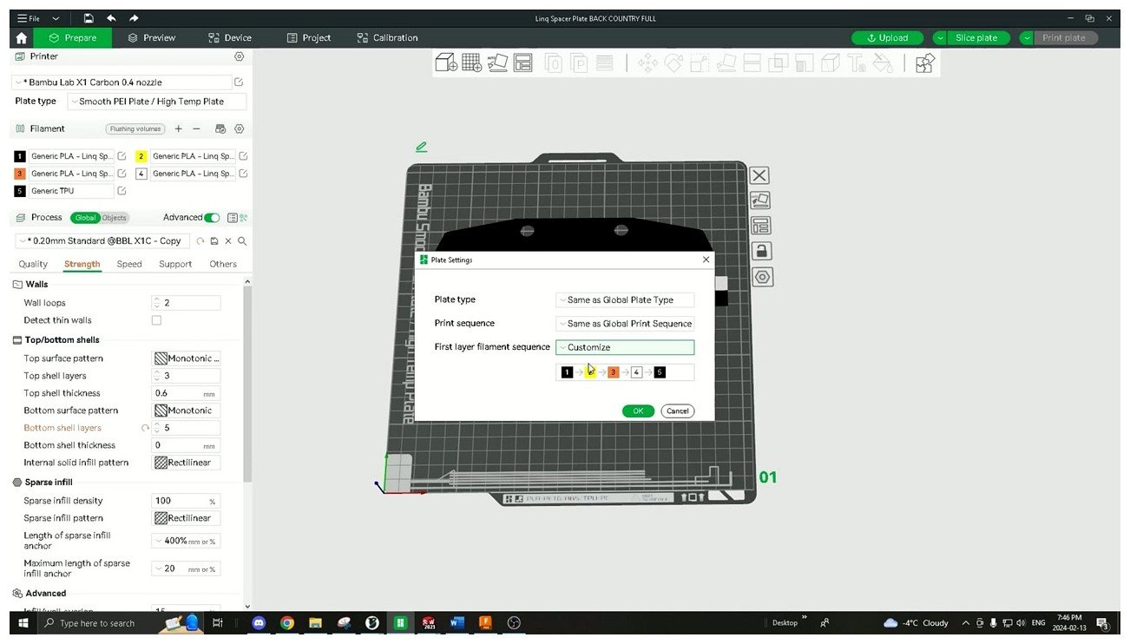Click the Move tool icon in toolbar

tap(647, 62)
